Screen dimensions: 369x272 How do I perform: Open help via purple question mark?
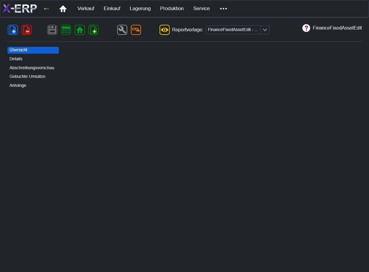[306, 28]
